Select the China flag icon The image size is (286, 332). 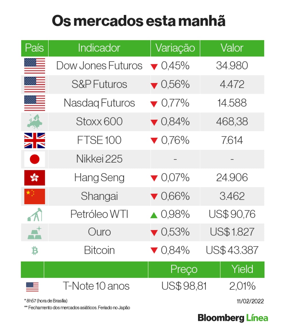coord(34,196)
